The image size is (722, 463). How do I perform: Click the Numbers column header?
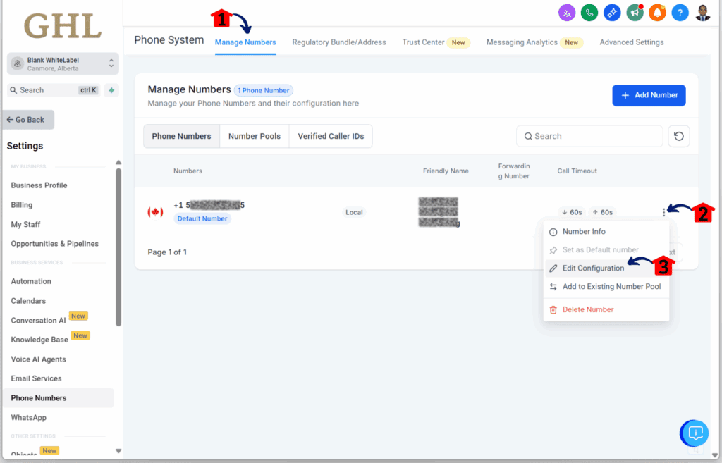pos(188,171)
